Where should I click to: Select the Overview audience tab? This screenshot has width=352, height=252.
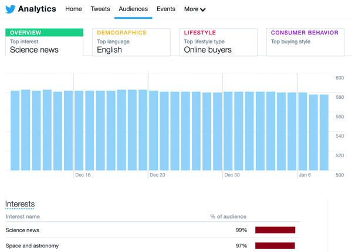44,42
